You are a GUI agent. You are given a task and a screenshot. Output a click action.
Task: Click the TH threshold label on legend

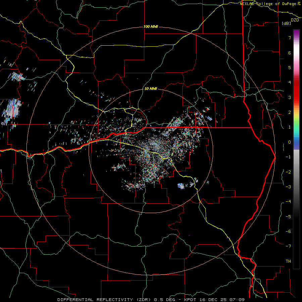288,261
